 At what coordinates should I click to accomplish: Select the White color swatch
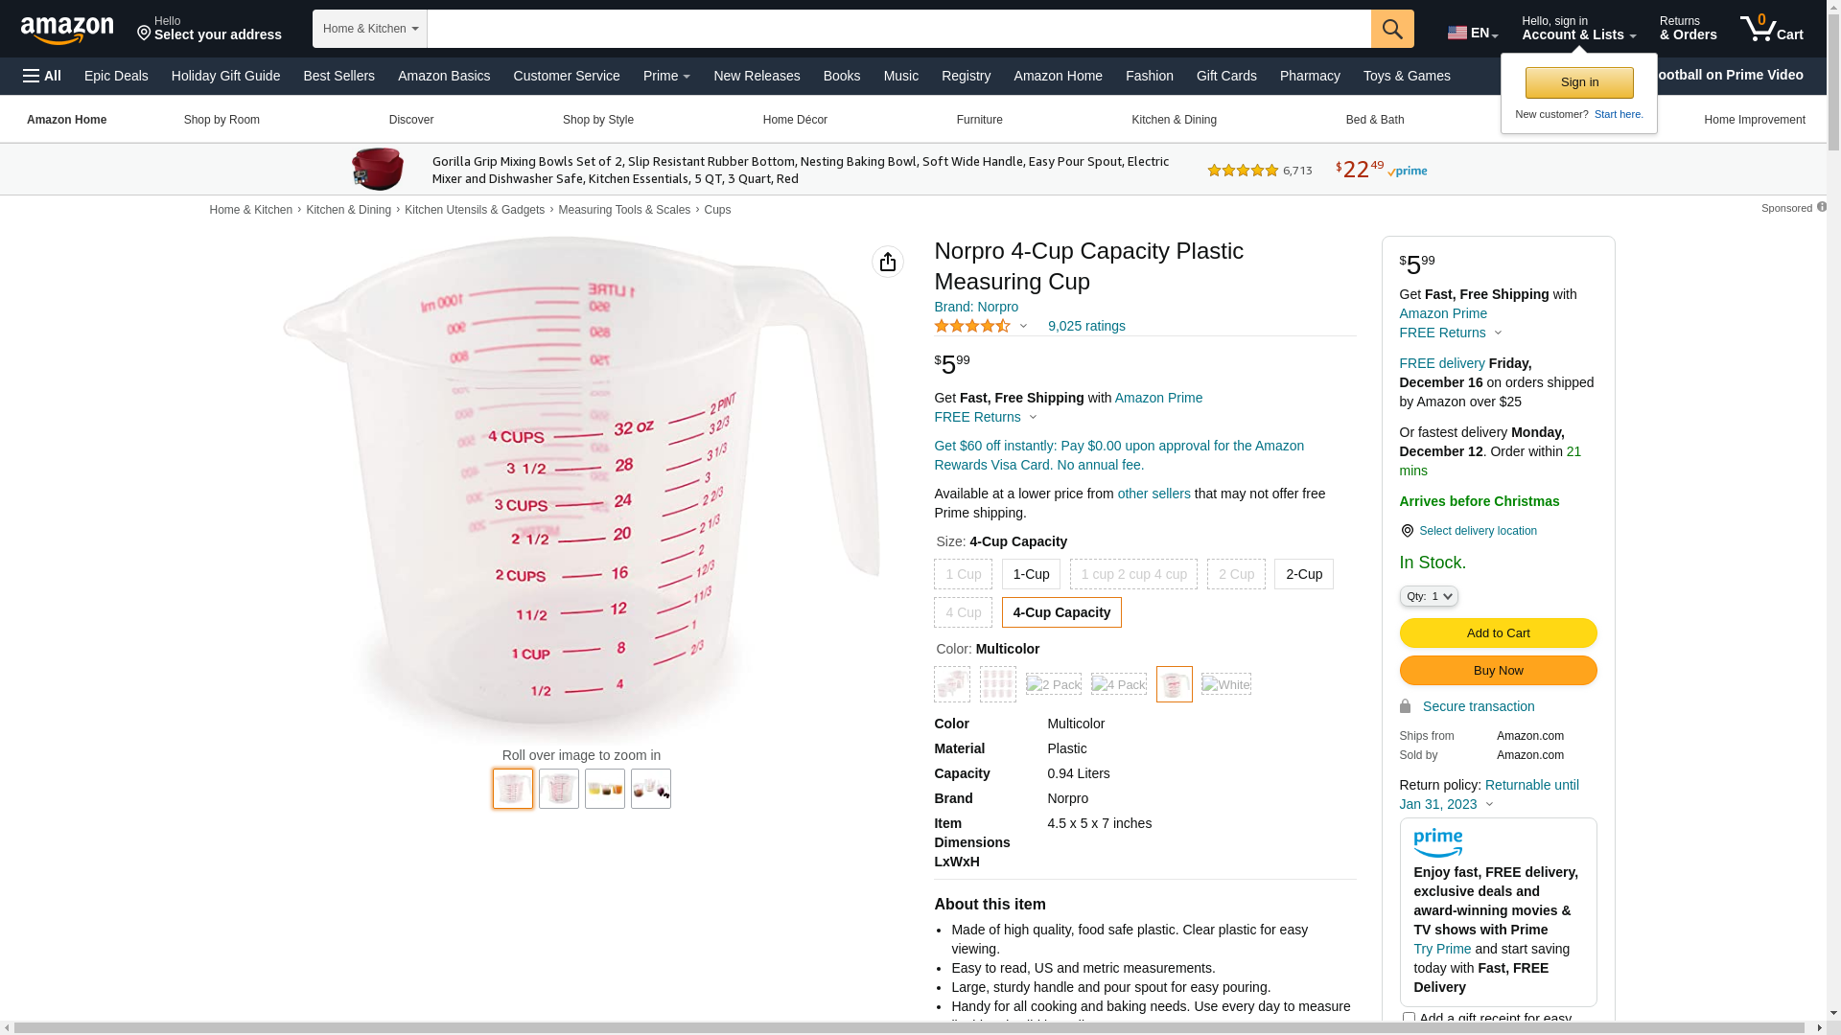[1226, 684]
